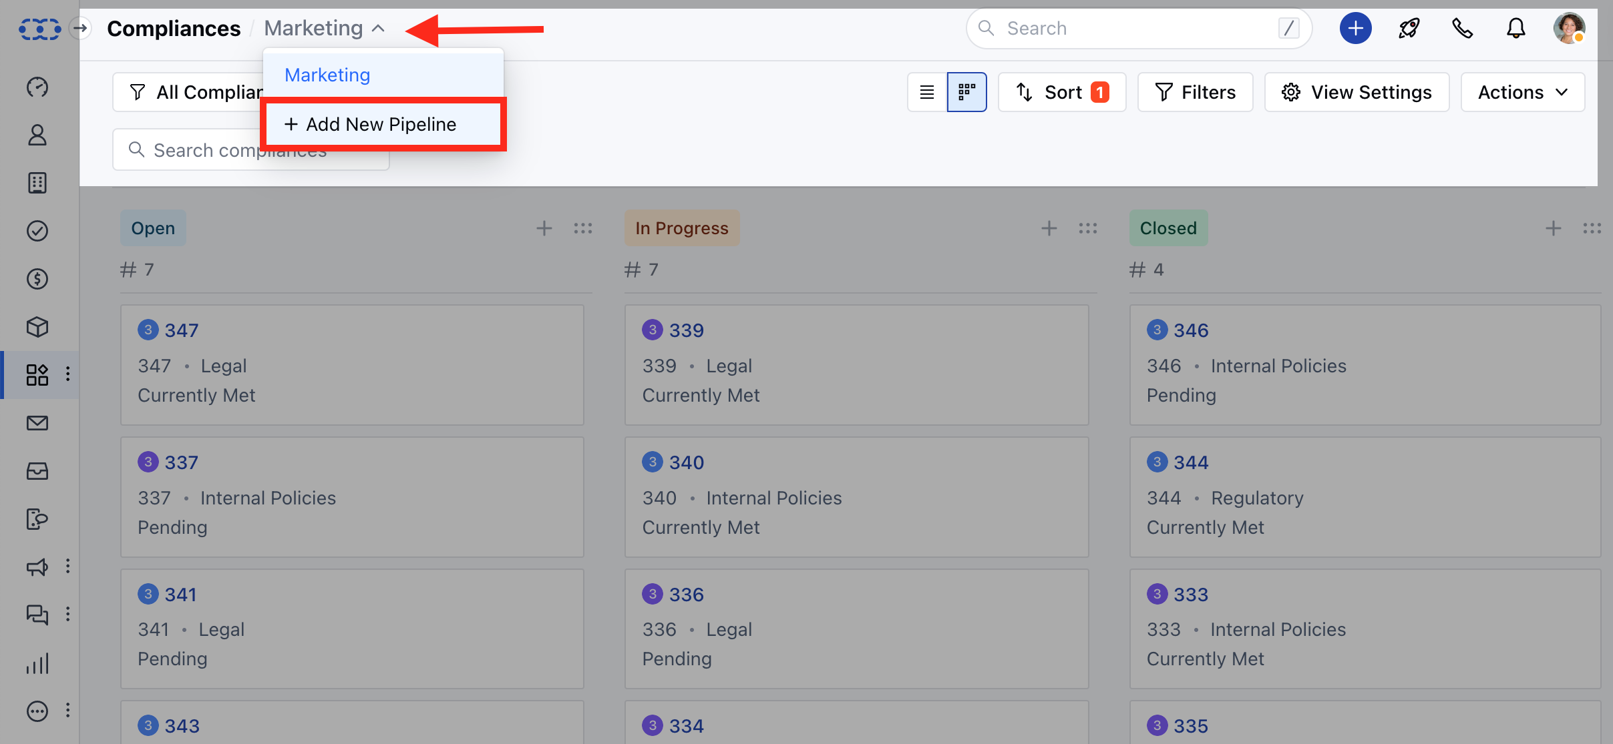Screen dimensions: 1613x744
Task: Open Reports bar chart icon in sidebar
Action: pyautogui.click(x=37, y=663)
